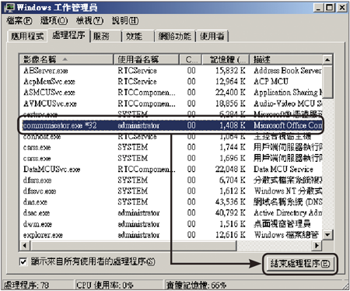The image size is (350, 291).
Task: Switch to the 使用者 tab
Action: point(212,37)
